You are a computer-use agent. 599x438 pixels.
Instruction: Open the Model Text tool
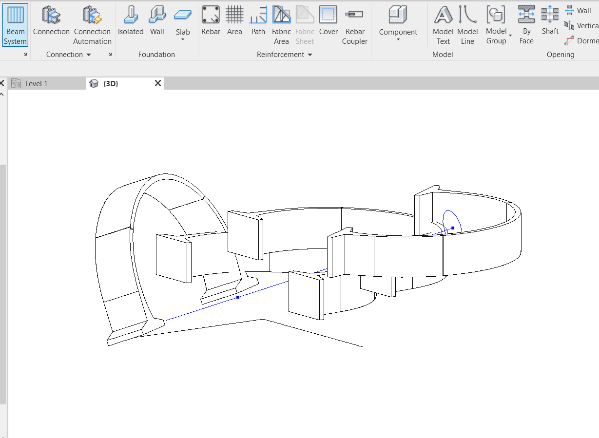pyautogui.click(x=443, y=25)
